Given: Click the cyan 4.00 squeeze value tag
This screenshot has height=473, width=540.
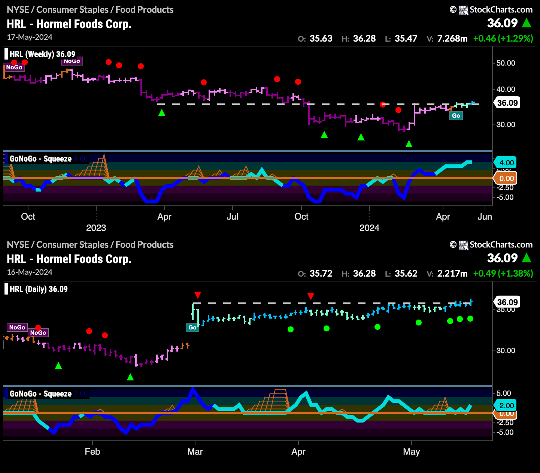Looking at the screenshot, I should point(506,163).
